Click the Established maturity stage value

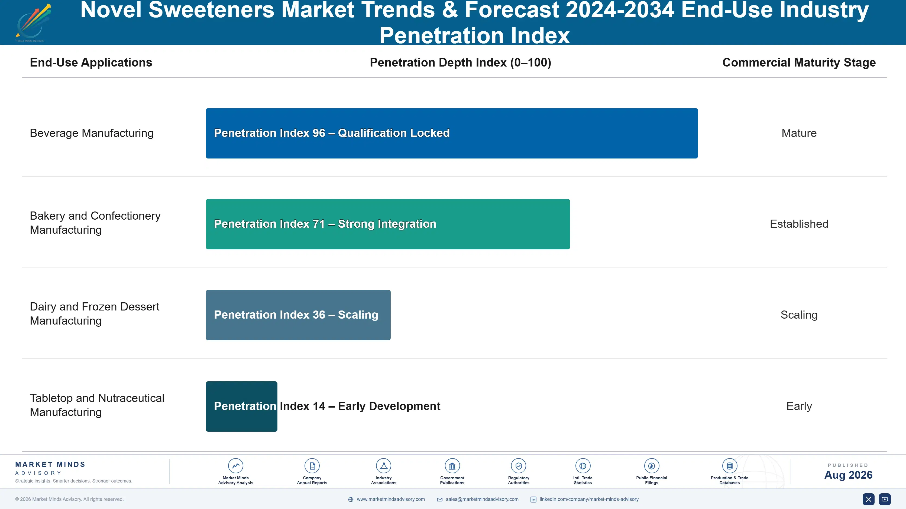(x=799, y=224)
